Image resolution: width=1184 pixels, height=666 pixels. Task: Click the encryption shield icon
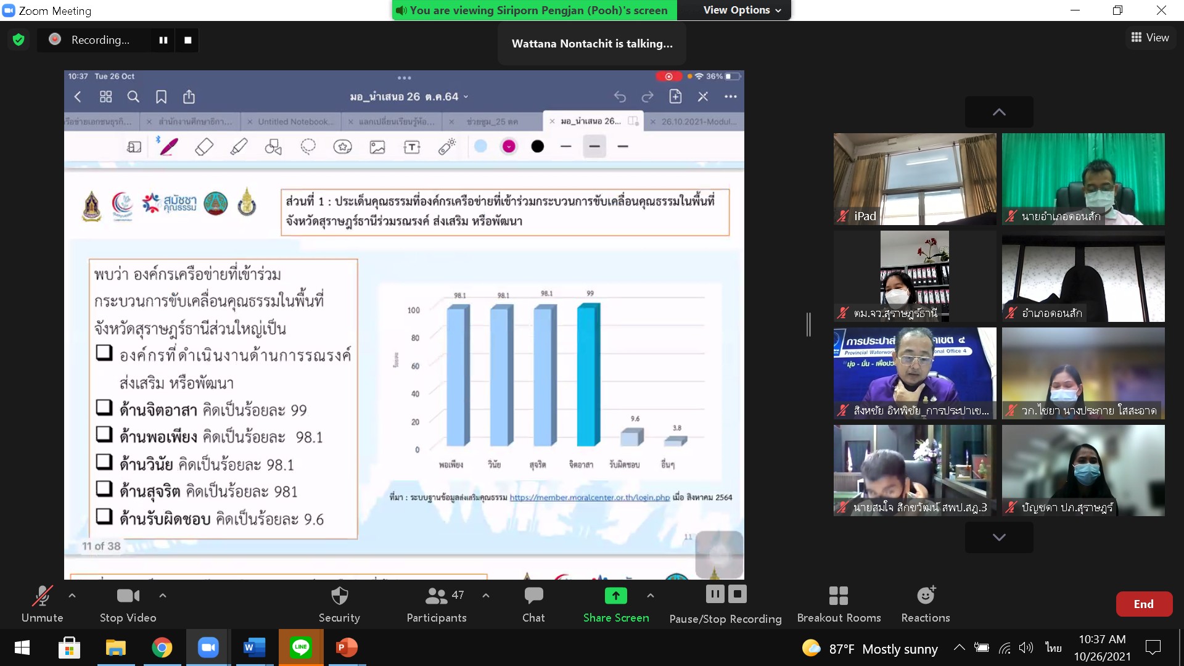tap(18, 40)
